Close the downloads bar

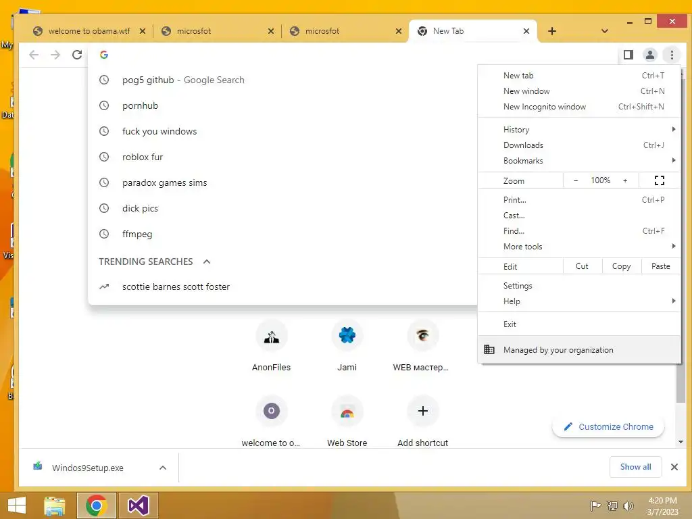point(674,467)
